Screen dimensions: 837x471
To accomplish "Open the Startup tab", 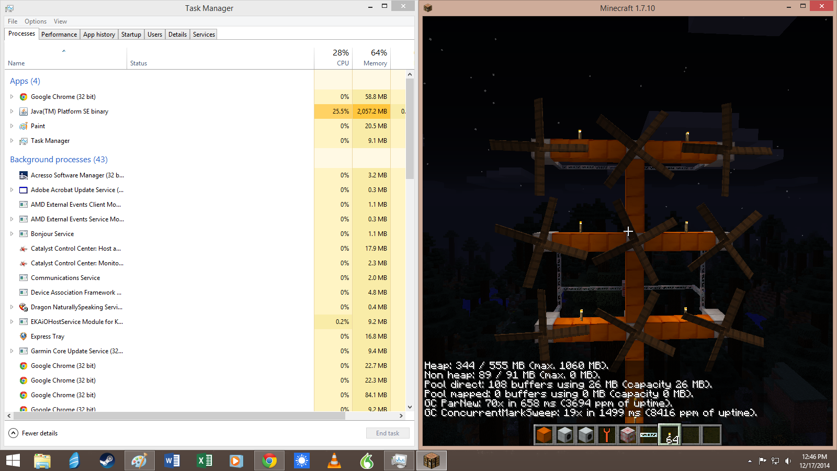I will 131,35.
